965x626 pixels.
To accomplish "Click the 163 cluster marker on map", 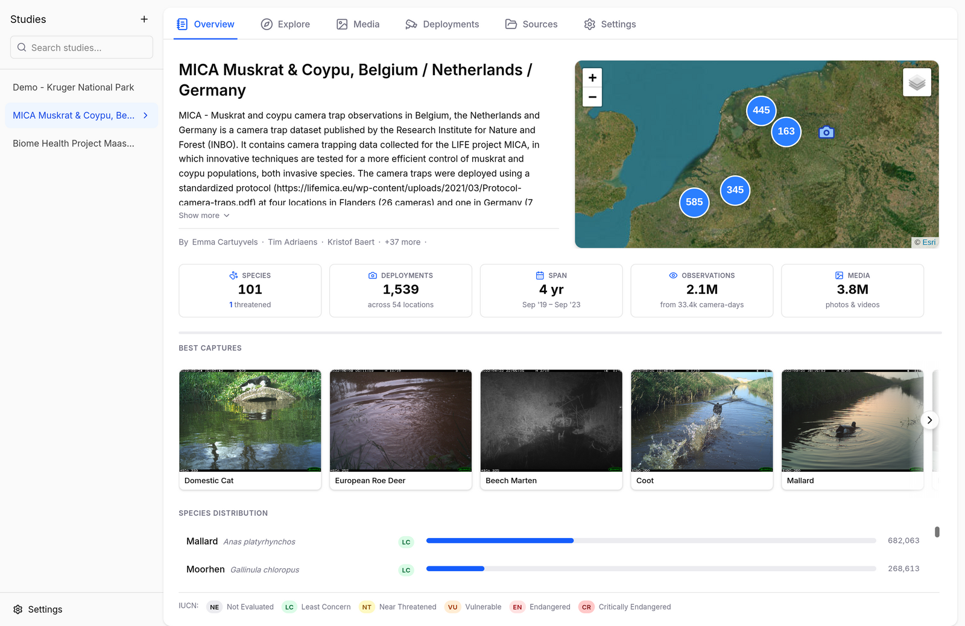I will (x=786, y=131).
